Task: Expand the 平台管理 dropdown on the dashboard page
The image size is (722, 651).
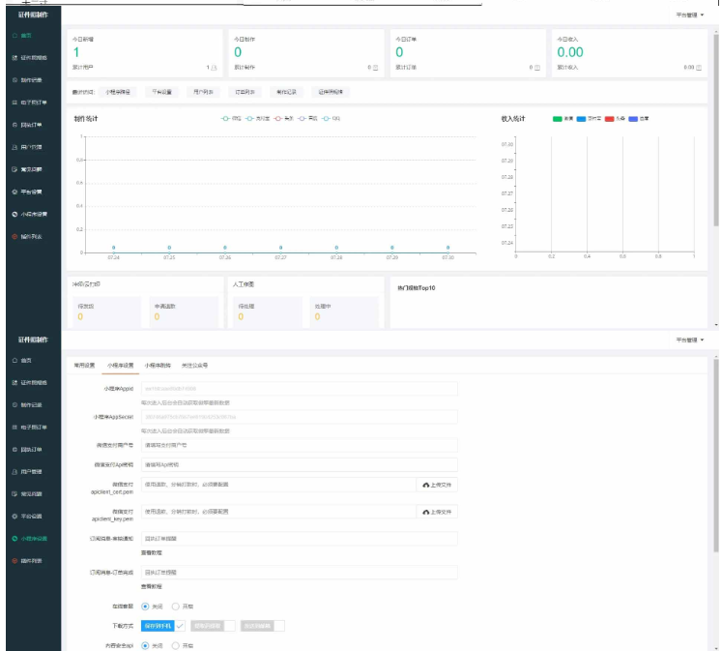Action: click(x=690, y=15)
